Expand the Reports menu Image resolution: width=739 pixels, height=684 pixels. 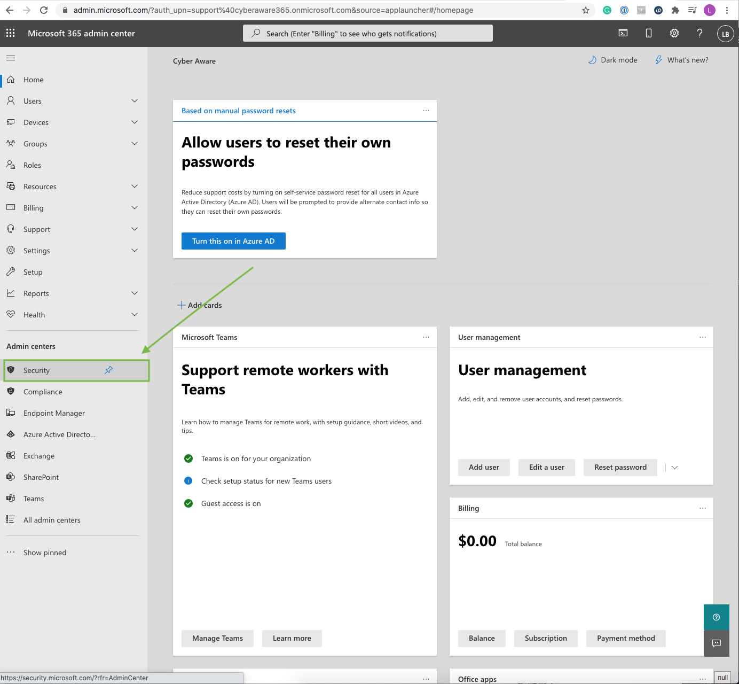(135, 293)
